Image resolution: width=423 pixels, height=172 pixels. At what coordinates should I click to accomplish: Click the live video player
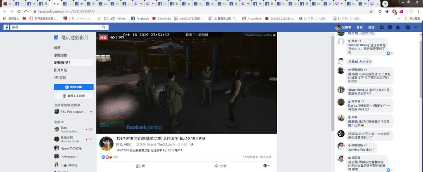point(186,83)
